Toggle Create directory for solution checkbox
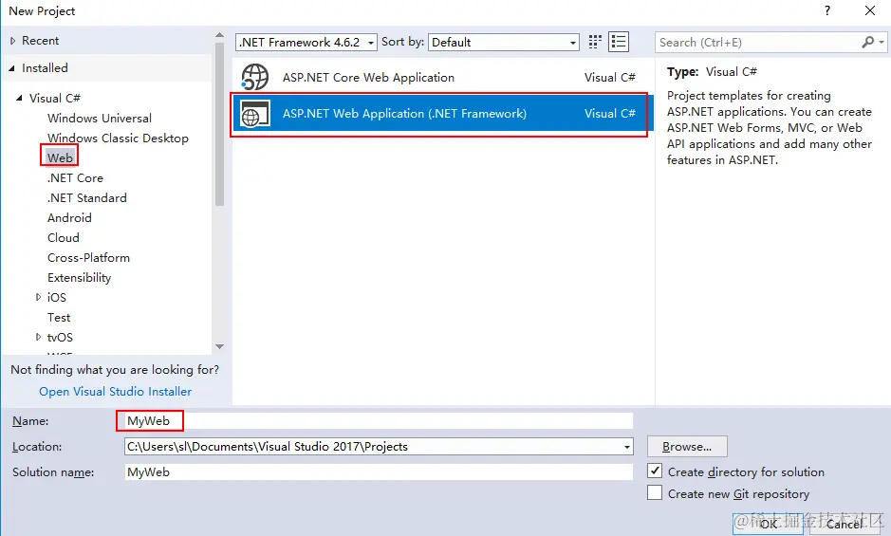 coord(655,471)
